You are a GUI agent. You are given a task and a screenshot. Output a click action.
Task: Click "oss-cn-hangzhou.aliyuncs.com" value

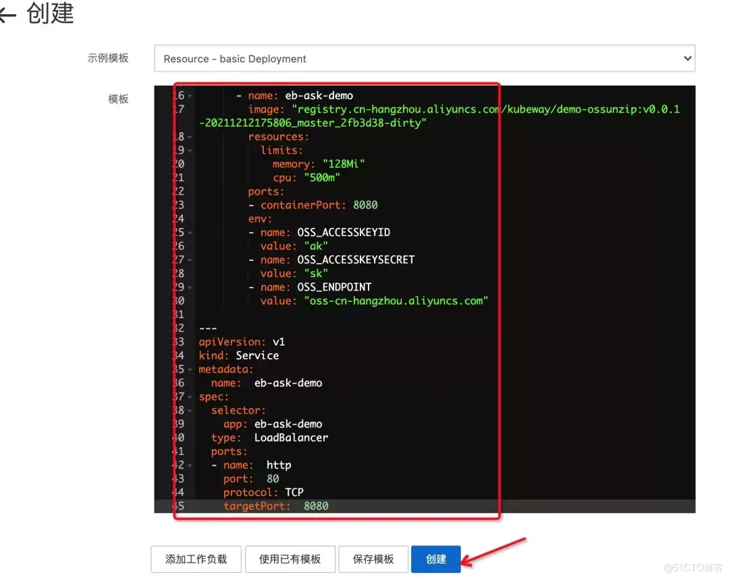click(396, 301)
